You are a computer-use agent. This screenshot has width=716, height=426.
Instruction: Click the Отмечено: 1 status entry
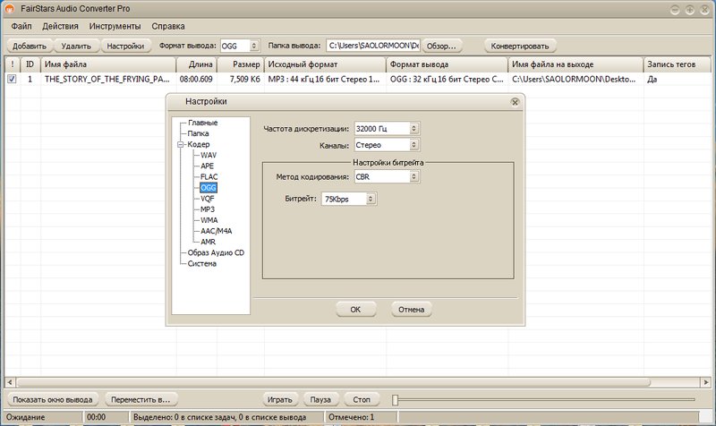point(351,417)
